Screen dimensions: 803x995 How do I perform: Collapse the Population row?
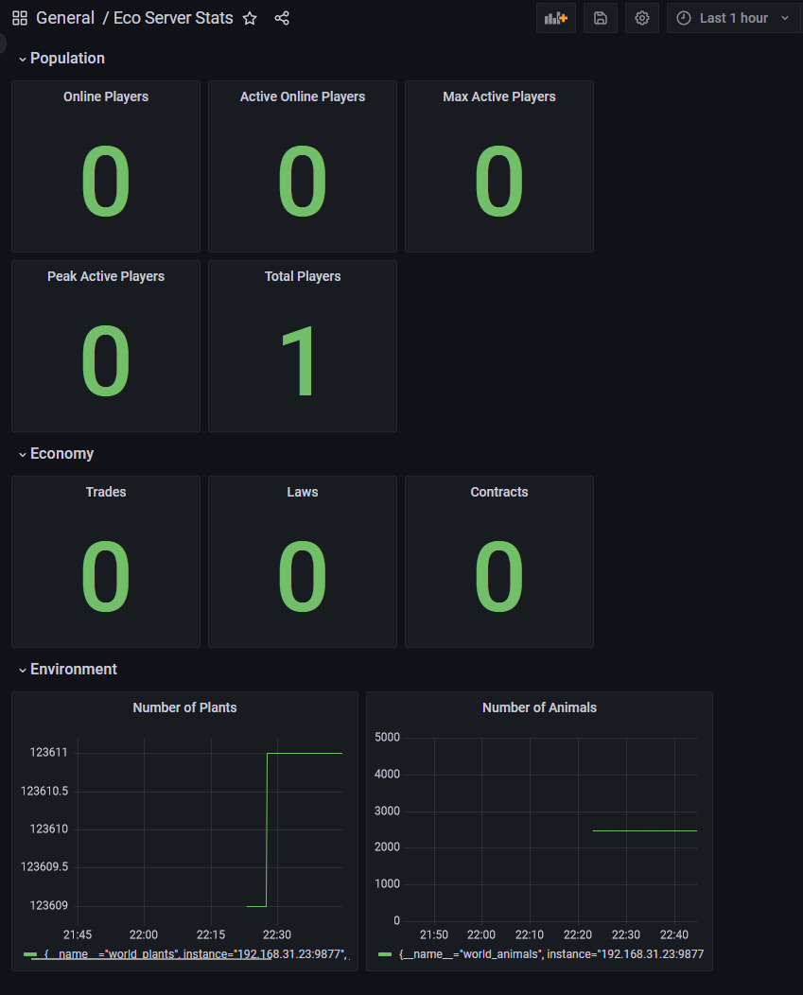(x=61, y=59)
